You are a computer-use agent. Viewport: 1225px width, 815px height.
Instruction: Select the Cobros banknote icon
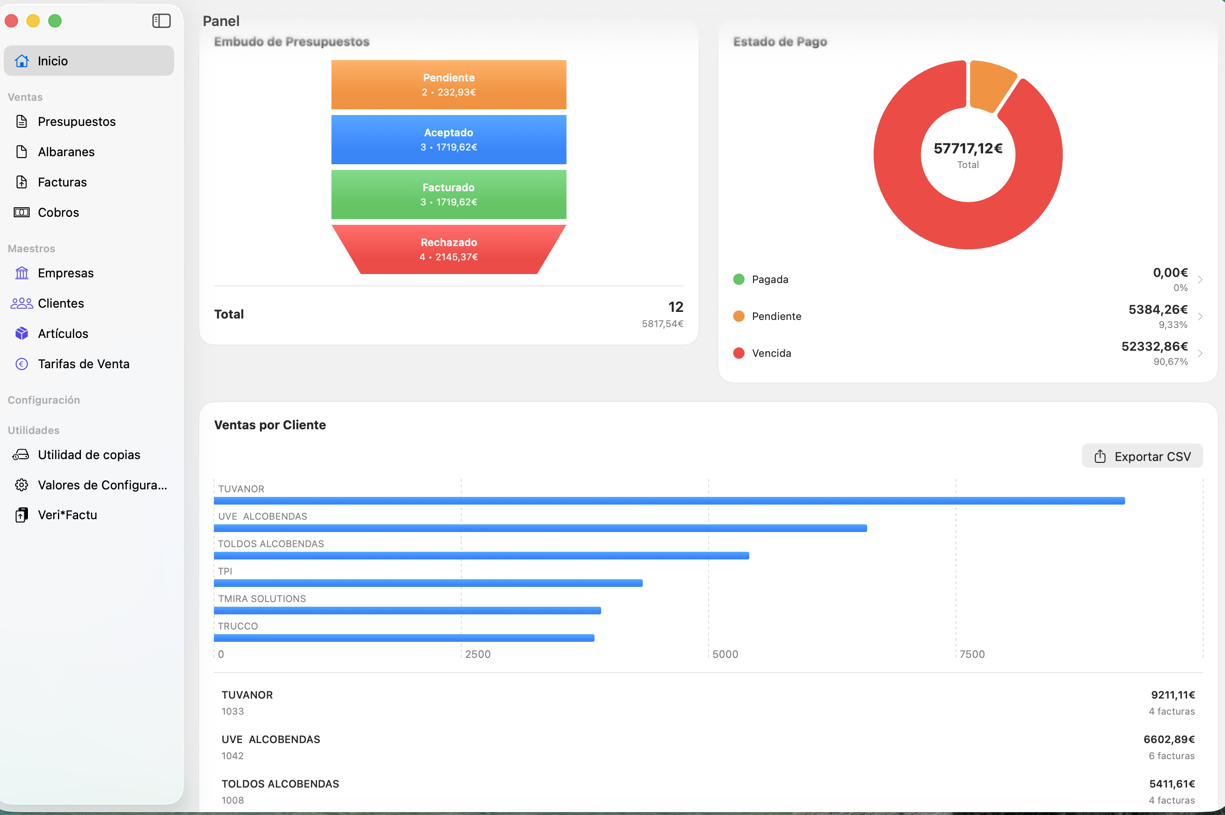tap(22, 212)
